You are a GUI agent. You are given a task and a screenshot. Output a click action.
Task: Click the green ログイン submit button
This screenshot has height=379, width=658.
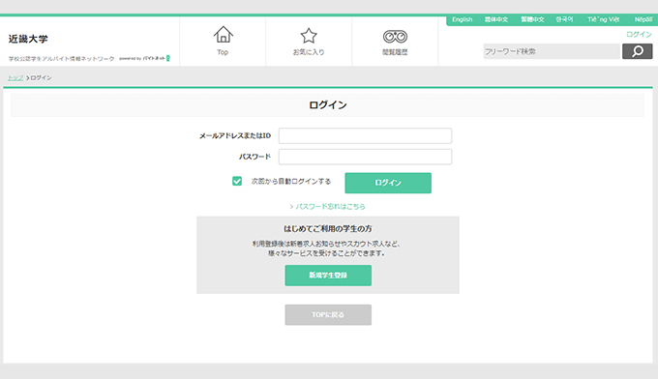388,183
